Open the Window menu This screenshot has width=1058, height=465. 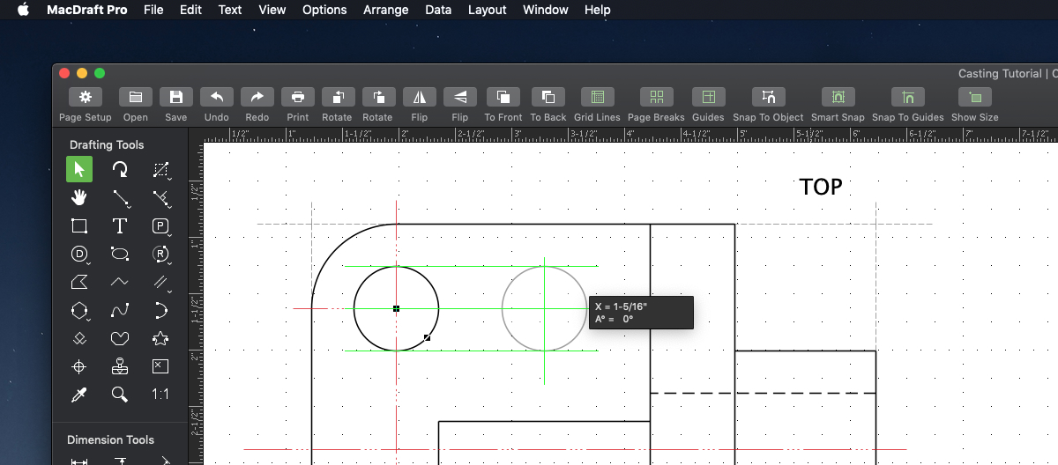point(546,10)
